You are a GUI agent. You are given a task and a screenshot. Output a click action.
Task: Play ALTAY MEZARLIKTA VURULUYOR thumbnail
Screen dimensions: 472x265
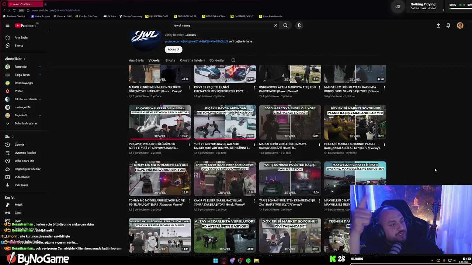(225, 236)
